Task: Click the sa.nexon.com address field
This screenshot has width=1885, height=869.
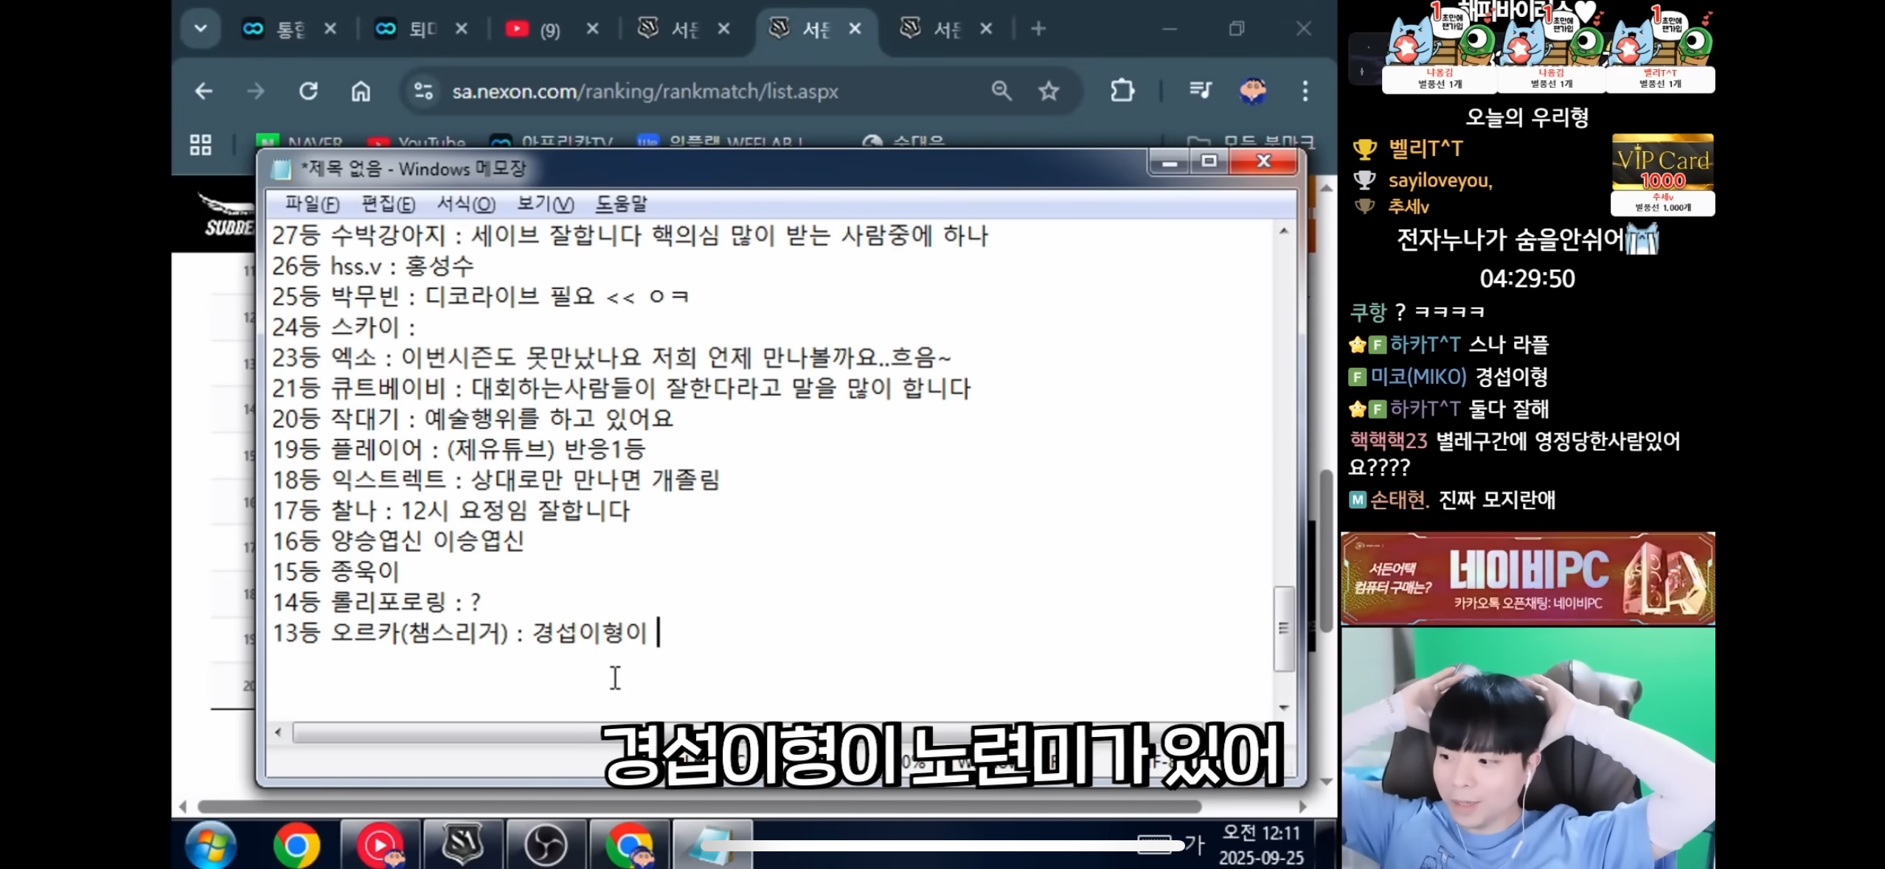Action: click(x=645, y=91)
